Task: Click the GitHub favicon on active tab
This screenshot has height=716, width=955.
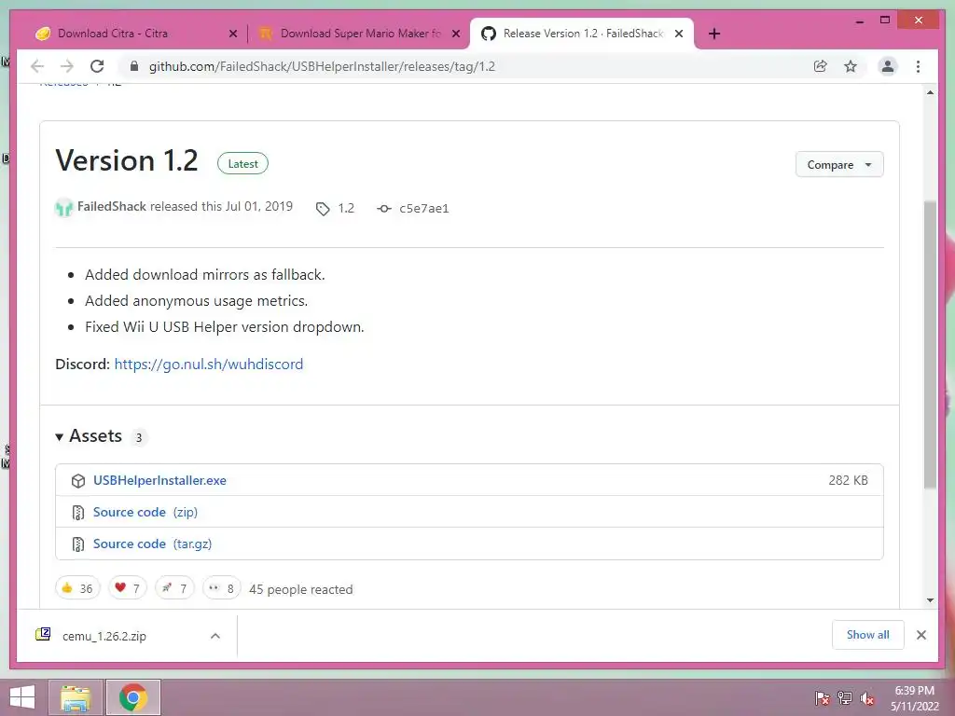Action: (489, 34)
